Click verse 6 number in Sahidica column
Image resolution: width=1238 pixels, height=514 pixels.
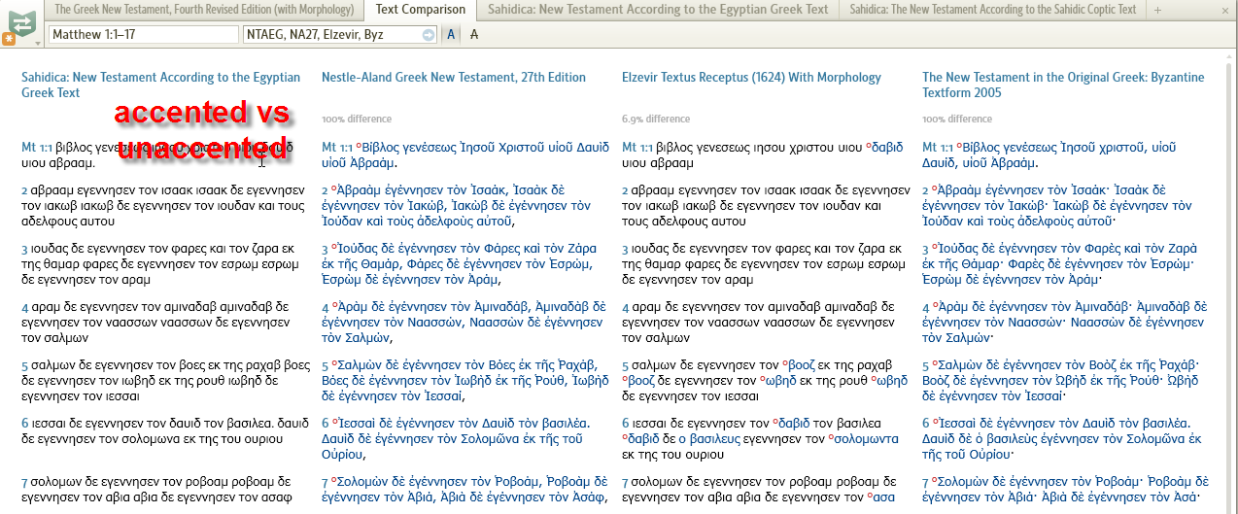25,424
